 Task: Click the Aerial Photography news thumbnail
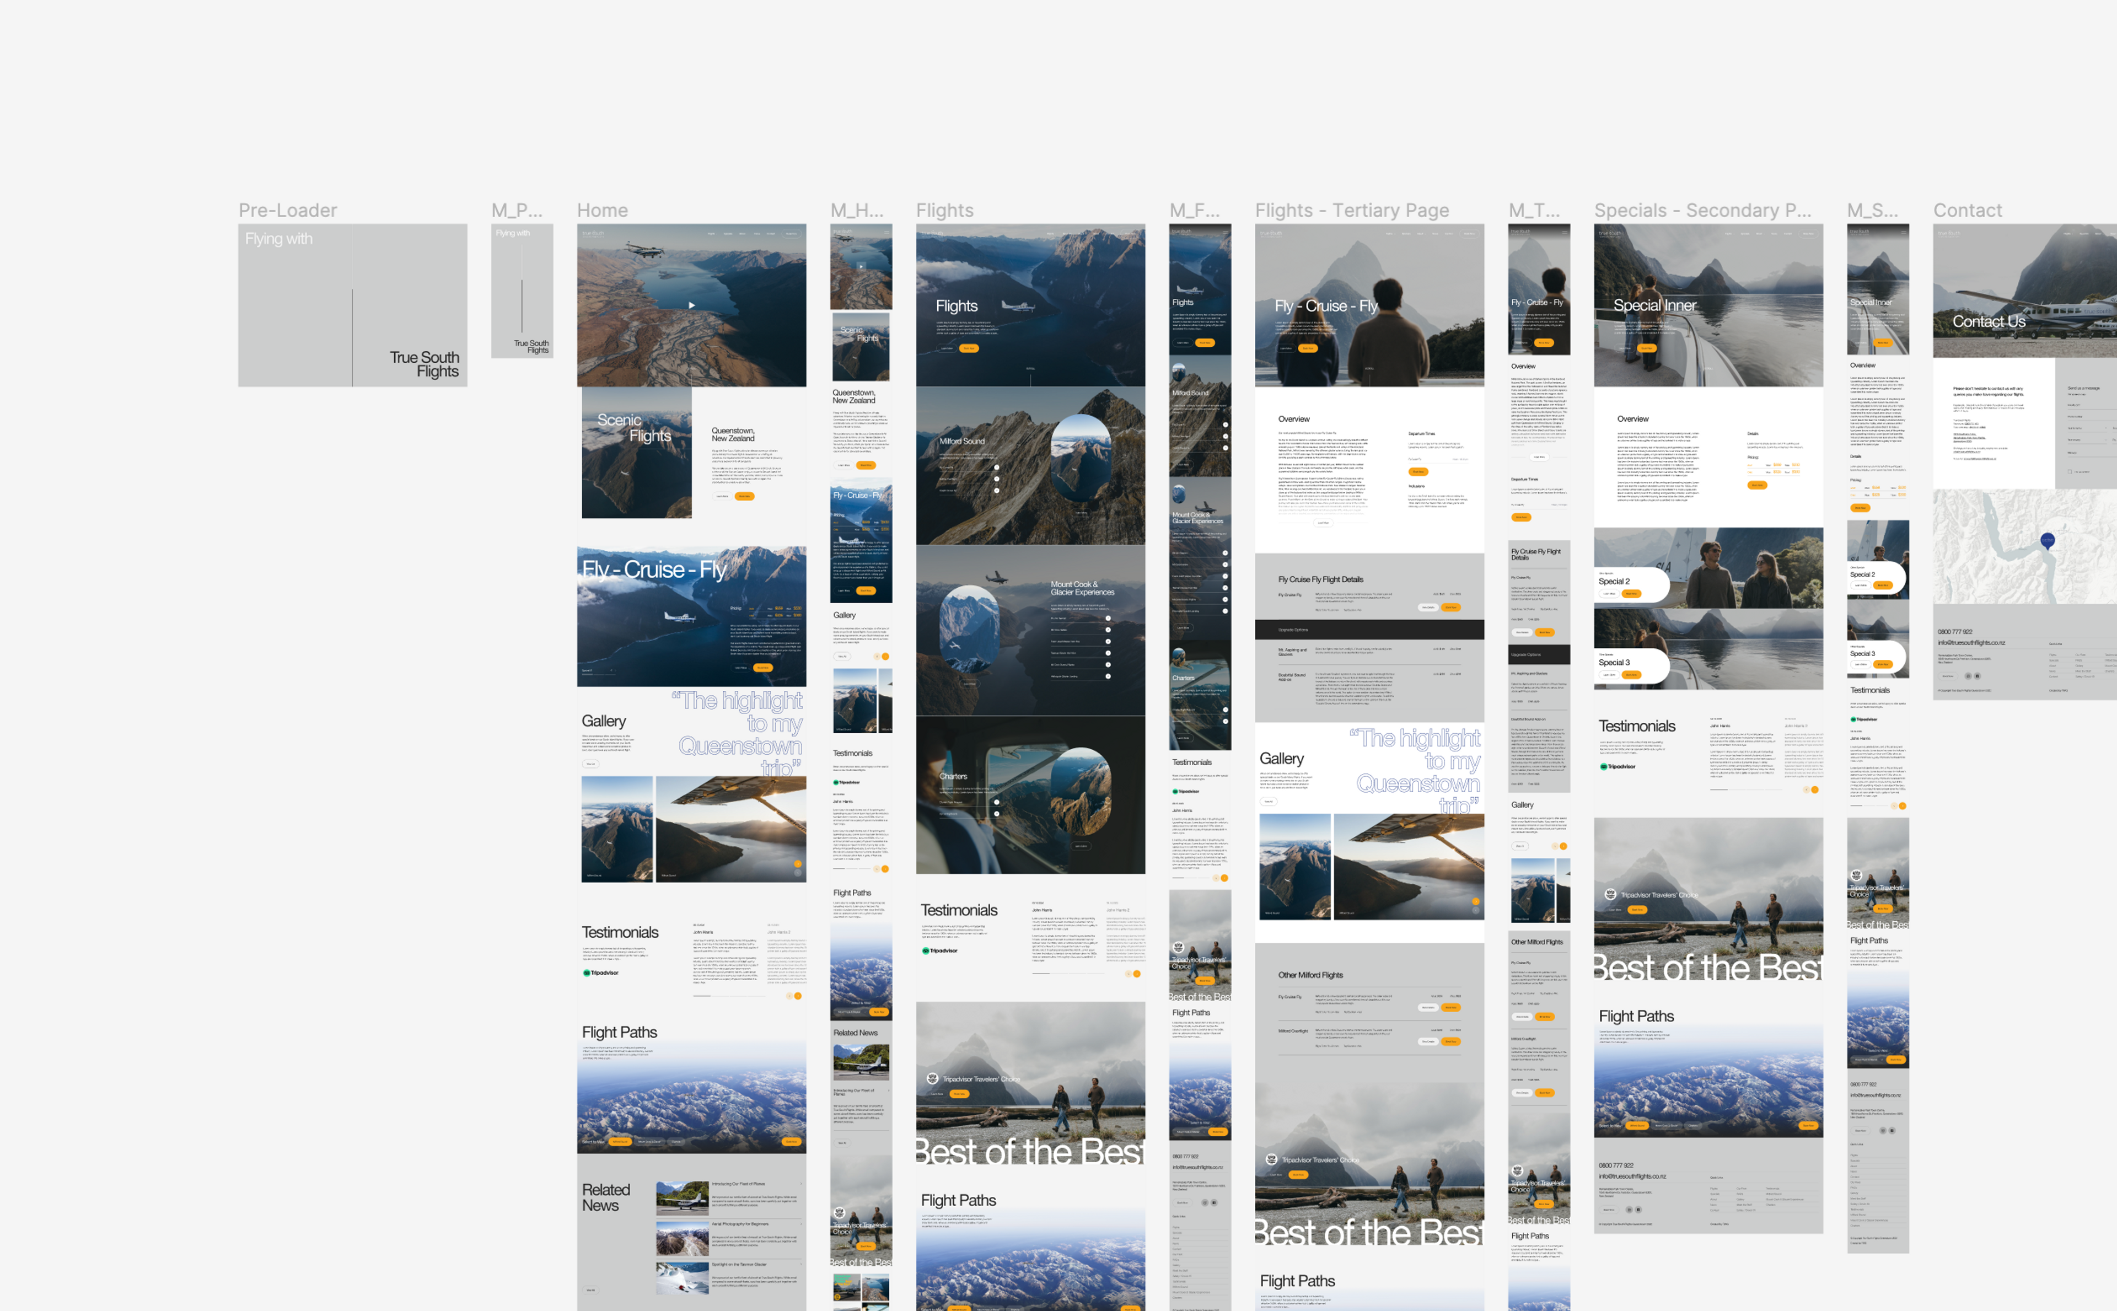pyautogui.click(x=683, y=1239)
